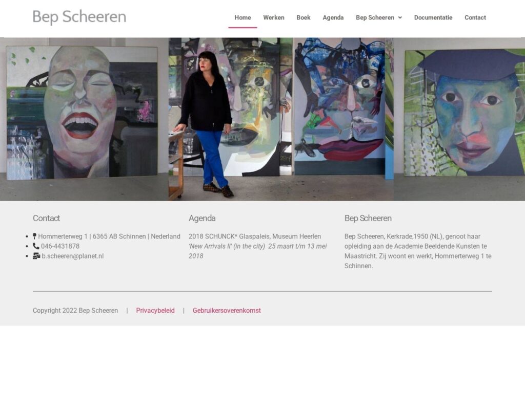The width and height of the screenshot is (525, 393).
Task: Open the Gebruikersovereenkomst link
Action: 227,311
